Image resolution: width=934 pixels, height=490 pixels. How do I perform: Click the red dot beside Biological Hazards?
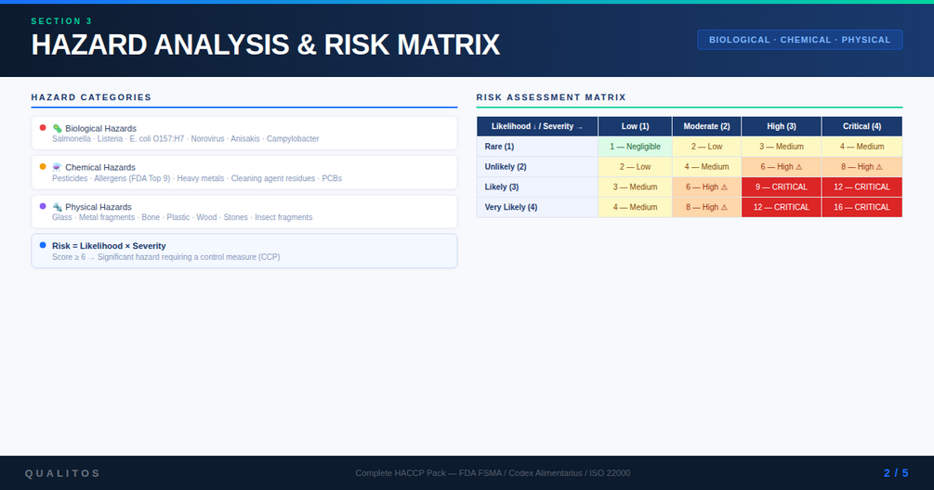43,128
